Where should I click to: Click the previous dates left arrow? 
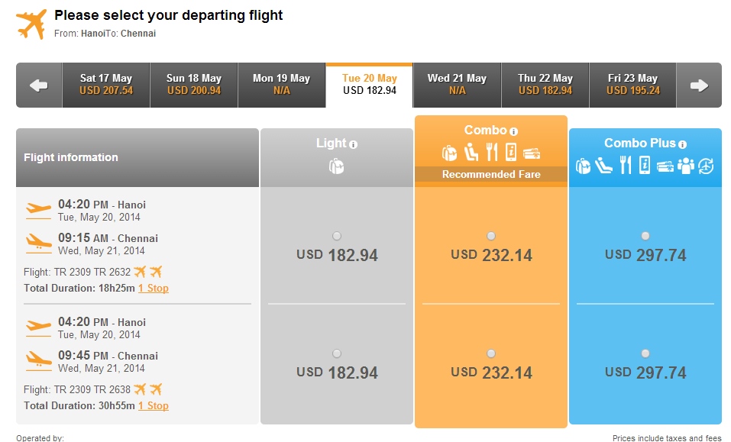[39, 85]
